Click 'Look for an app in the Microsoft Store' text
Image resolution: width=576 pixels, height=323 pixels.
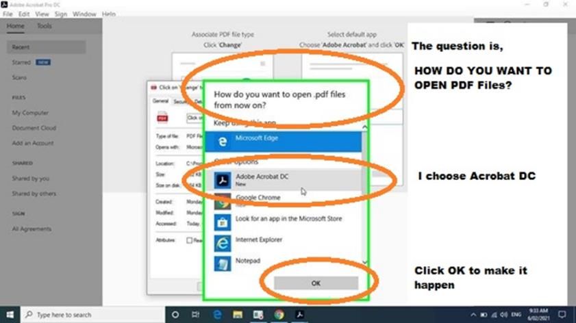[x=288, y=218]
